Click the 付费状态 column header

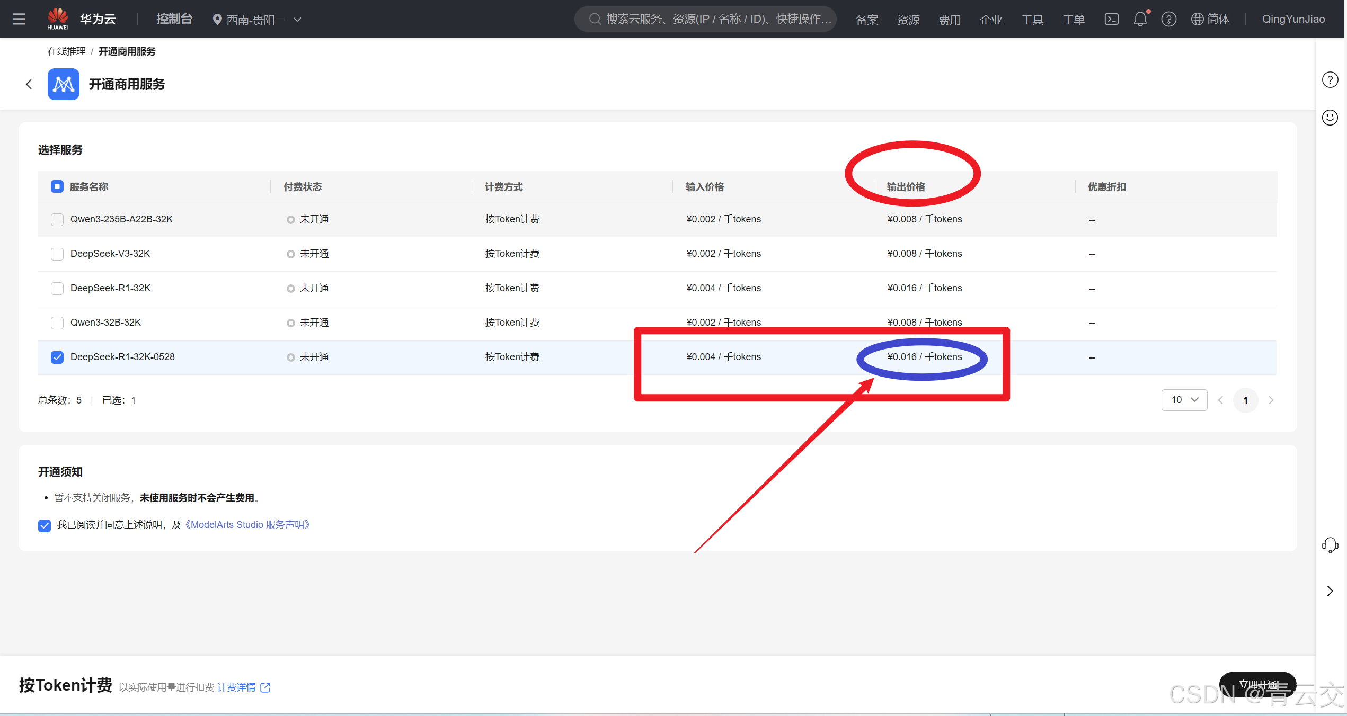[303, 187]
